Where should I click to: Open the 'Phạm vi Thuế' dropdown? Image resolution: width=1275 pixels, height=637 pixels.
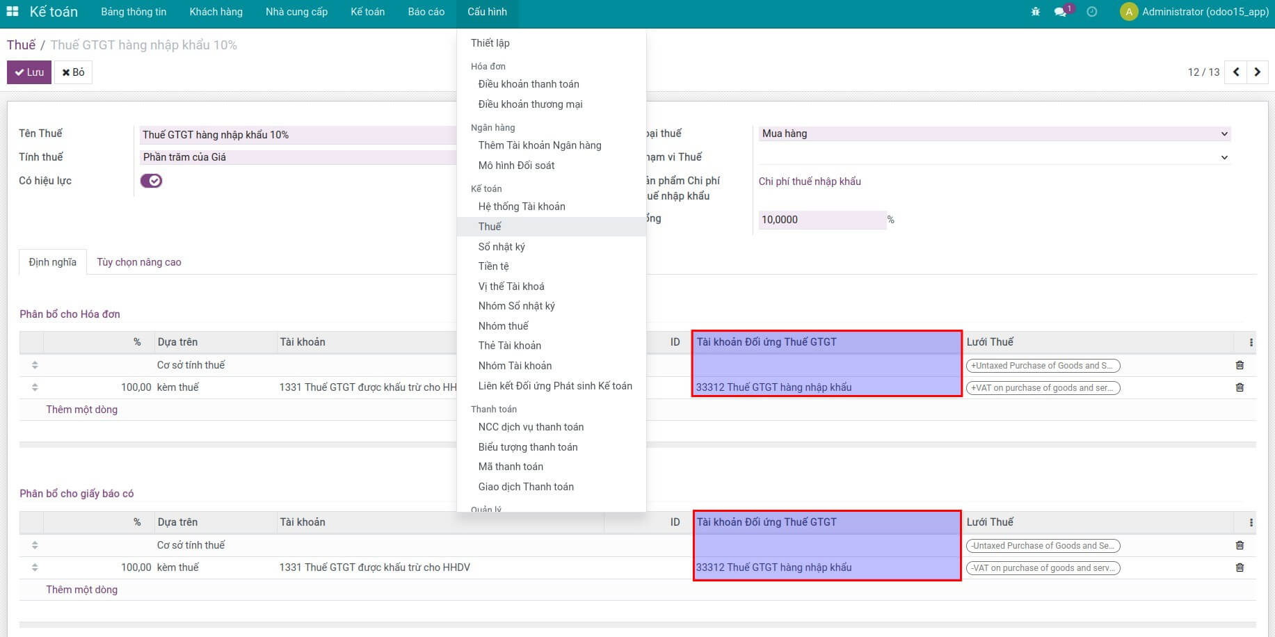(993, 157)
